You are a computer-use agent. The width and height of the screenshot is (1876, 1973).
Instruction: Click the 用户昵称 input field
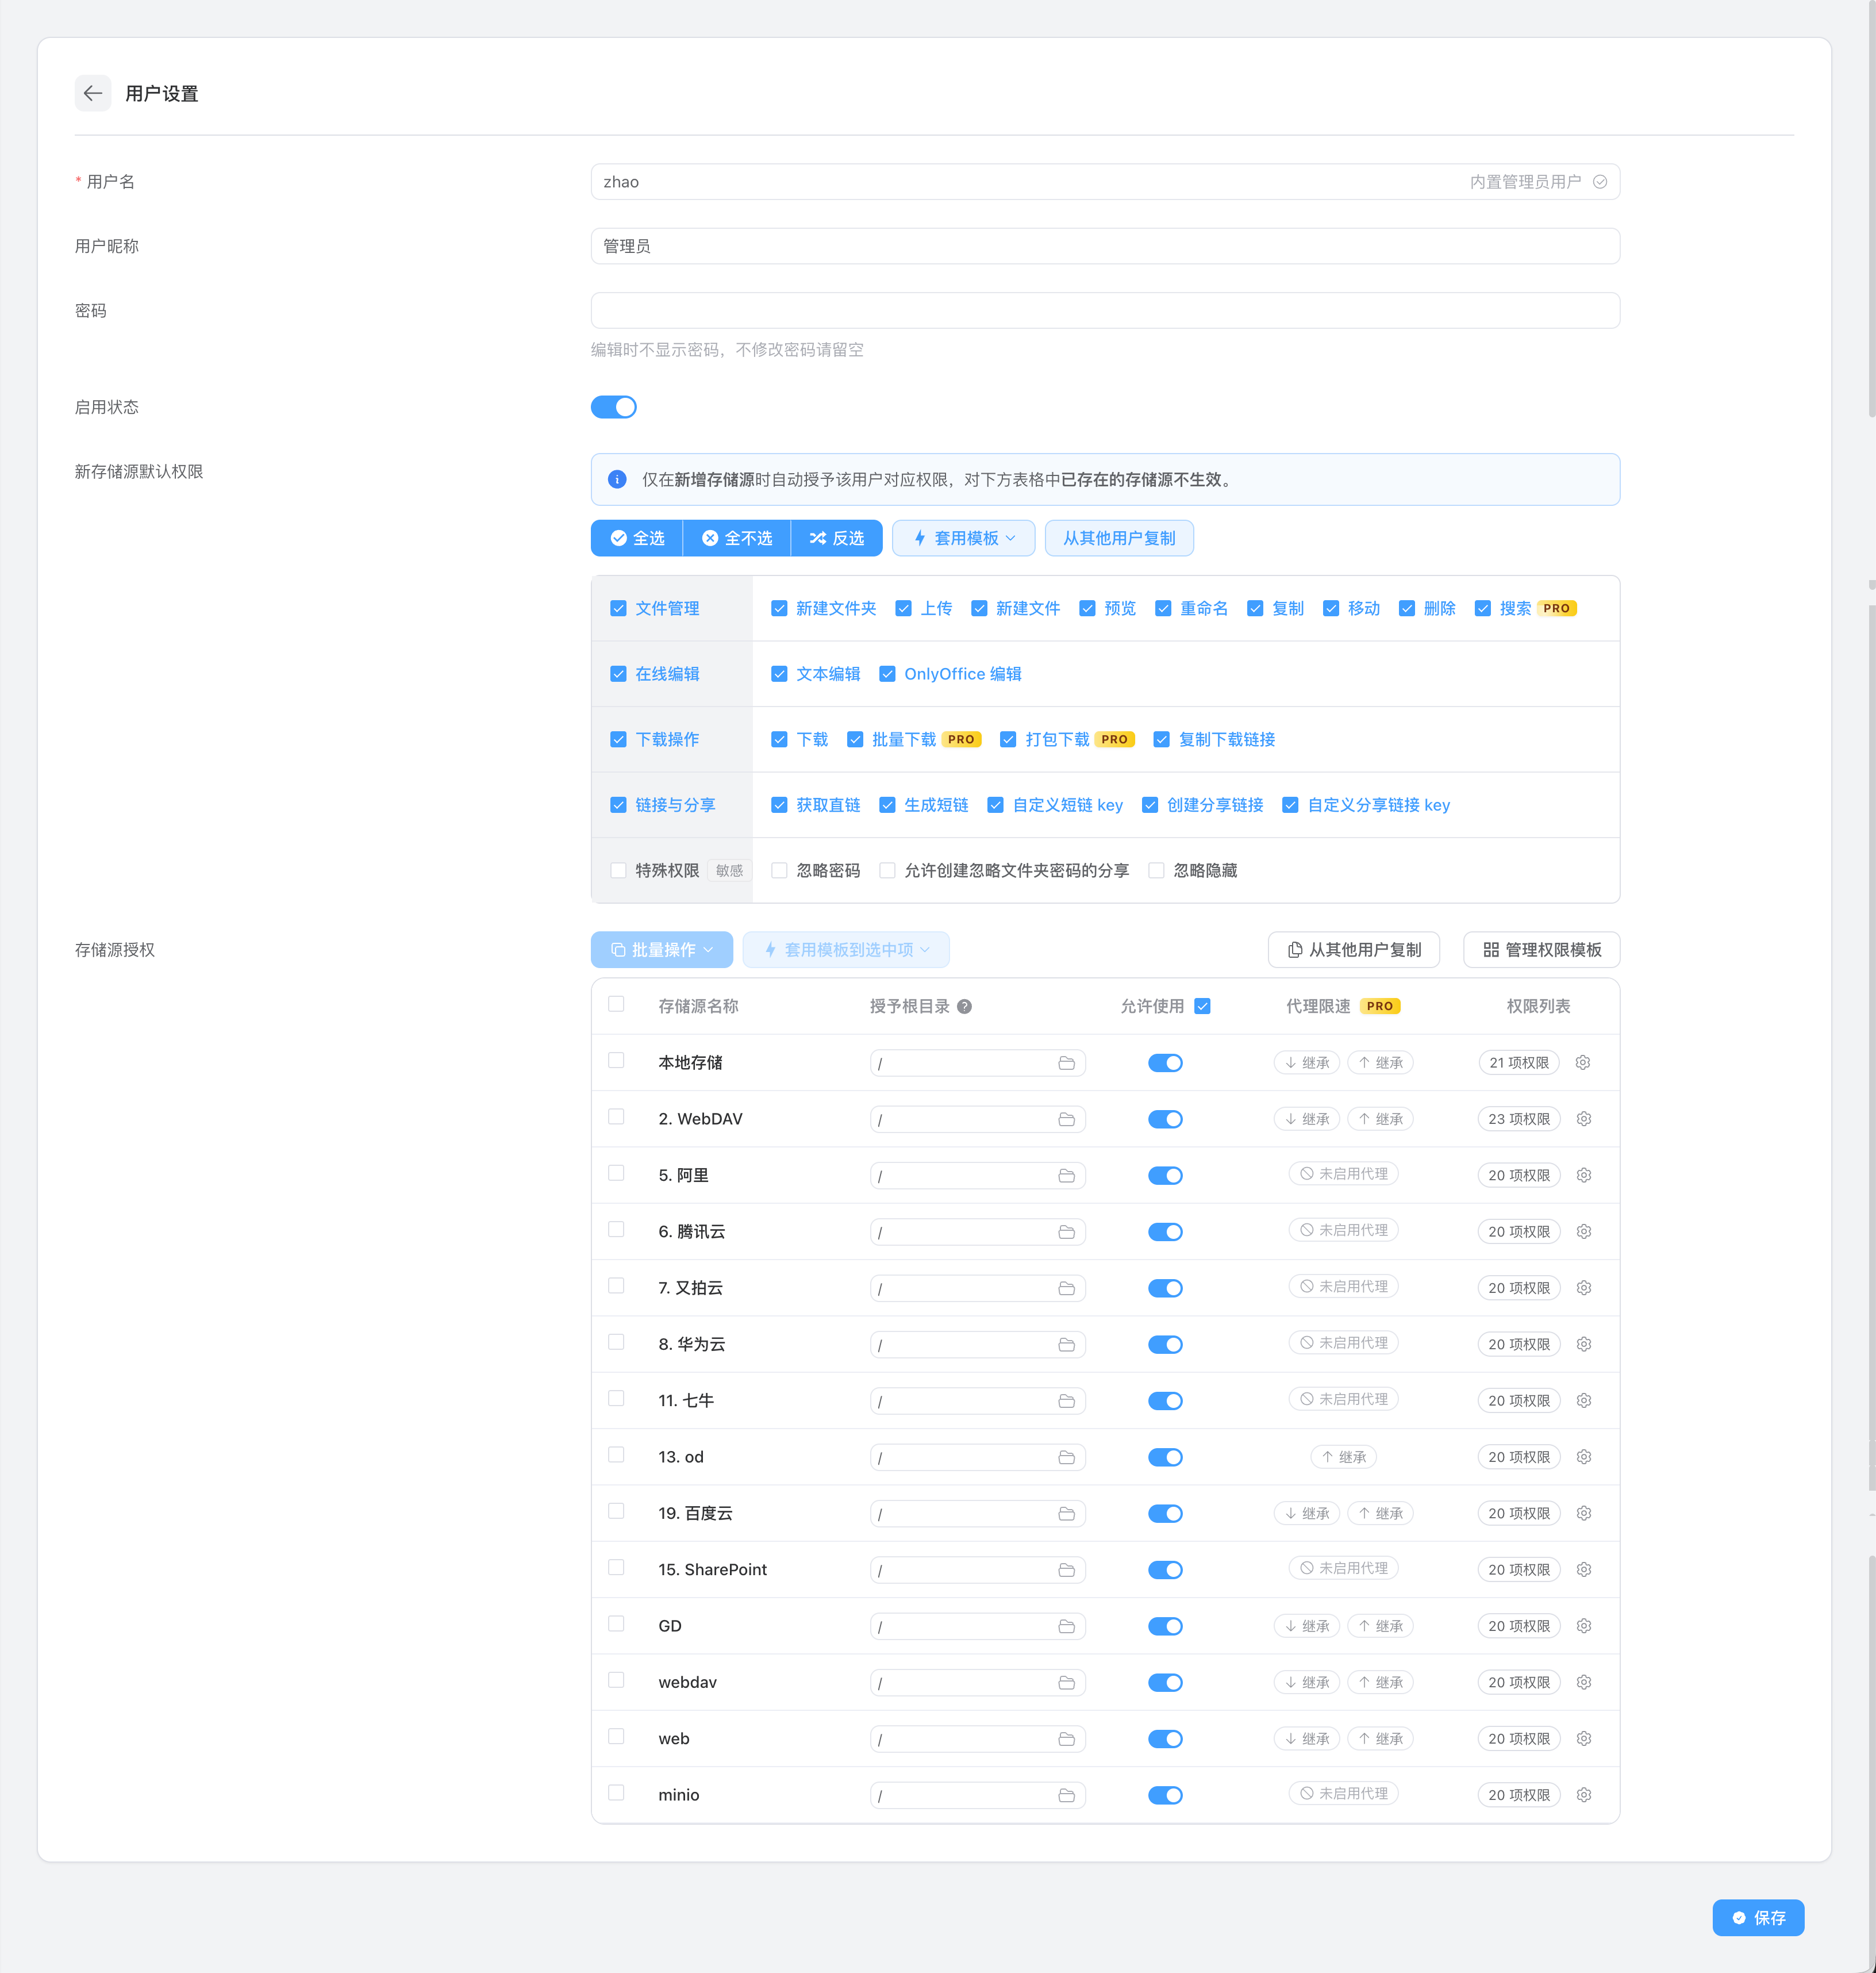click(x=1105, y=246)
